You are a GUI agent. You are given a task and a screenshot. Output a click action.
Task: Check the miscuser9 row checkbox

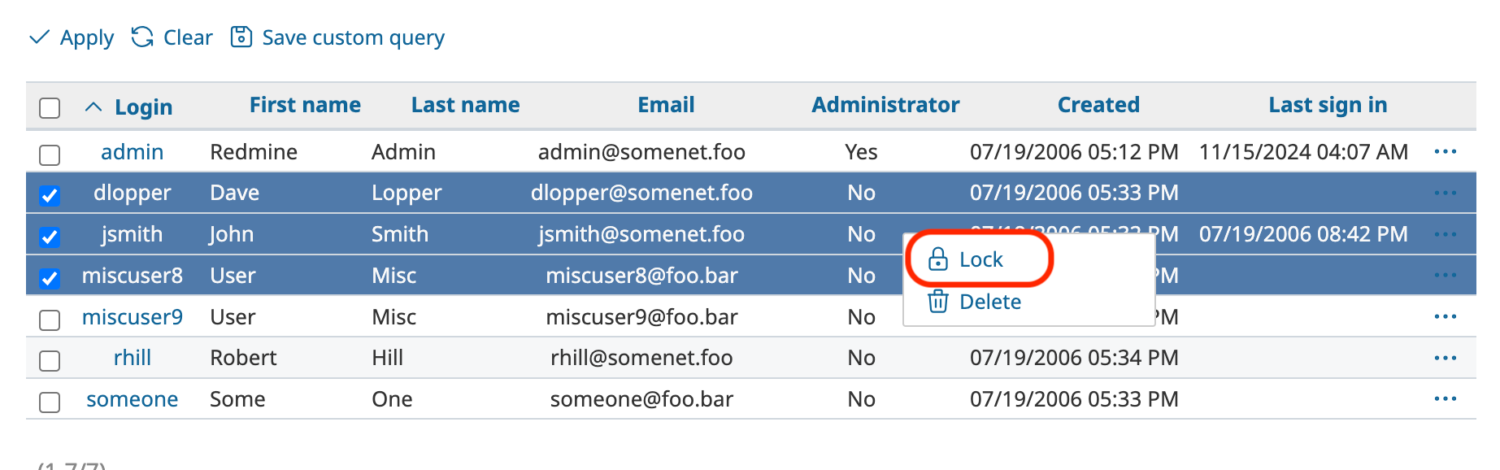pos(49,320)
